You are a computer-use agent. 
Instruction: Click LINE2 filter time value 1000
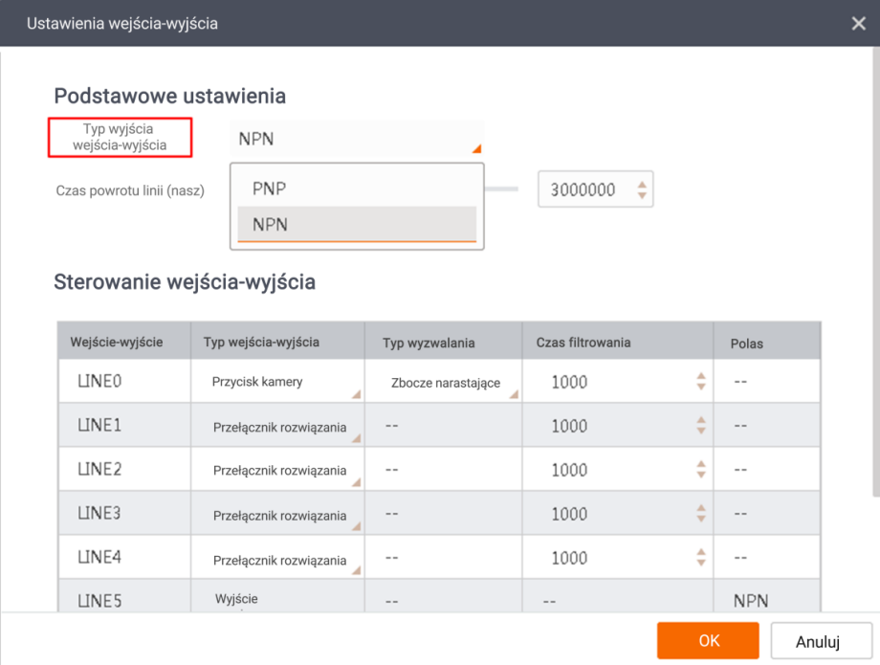569,470
